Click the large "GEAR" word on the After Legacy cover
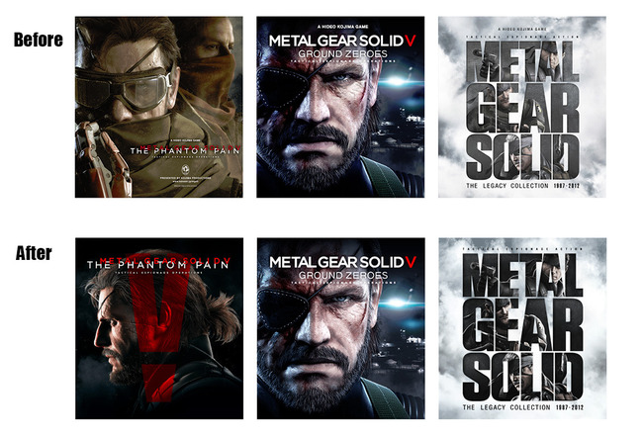 tap(523, 325)
